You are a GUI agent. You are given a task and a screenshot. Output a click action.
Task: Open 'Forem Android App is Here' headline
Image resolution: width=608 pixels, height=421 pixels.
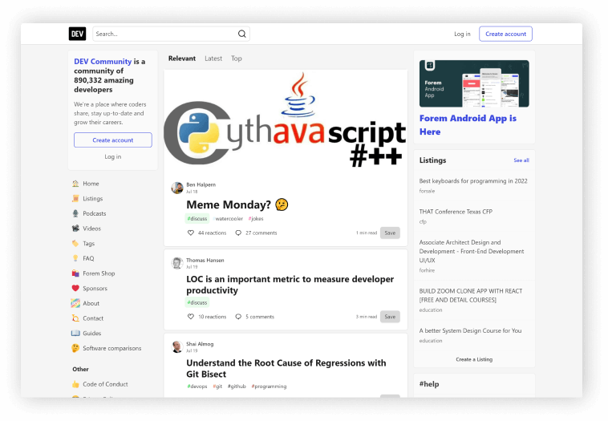pyautogui.click(x=468, y=125)
